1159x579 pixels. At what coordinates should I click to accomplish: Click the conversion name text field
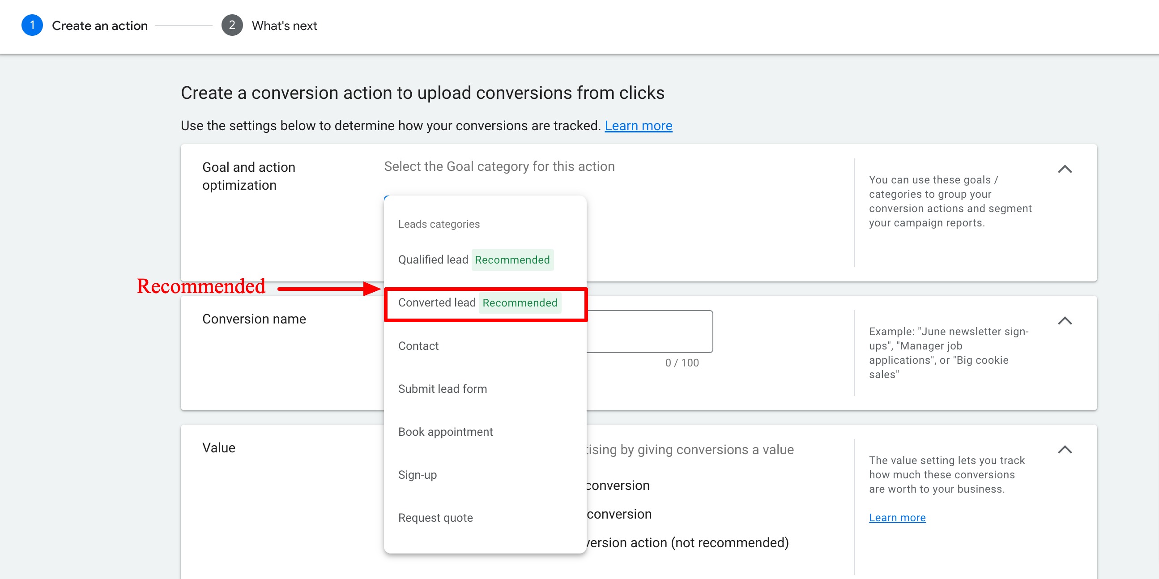649,332
